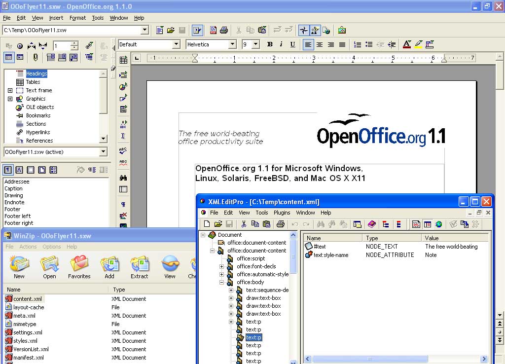Screen dimensions: 505x364
Task: Click the Italic formatting icon
Action: coord(281,44)
